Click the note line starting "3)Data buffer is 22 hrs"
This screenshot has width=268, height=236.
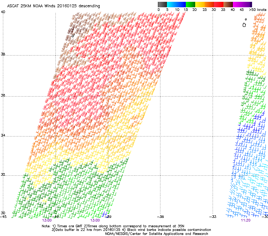(x=131, y=230)
